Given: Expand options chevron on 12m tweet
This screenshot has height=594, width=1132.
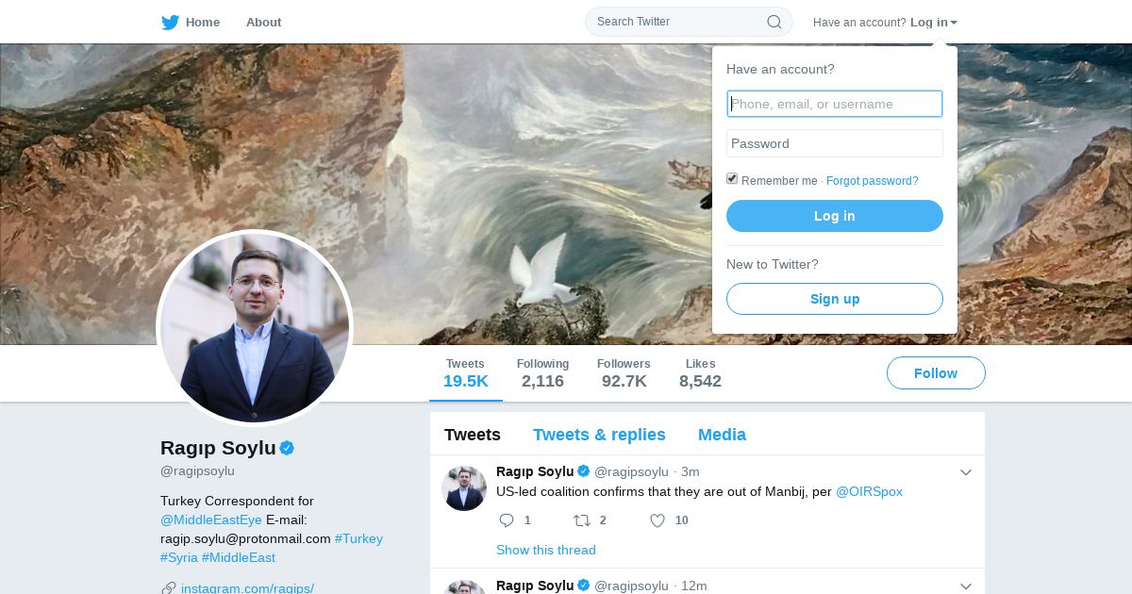Looking at the screenshot, I should pos(966,586).
